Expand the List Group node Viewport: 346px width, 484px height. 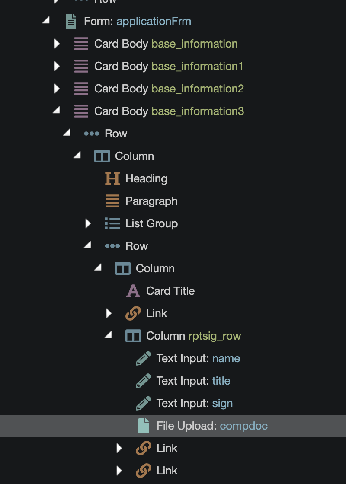88,223
